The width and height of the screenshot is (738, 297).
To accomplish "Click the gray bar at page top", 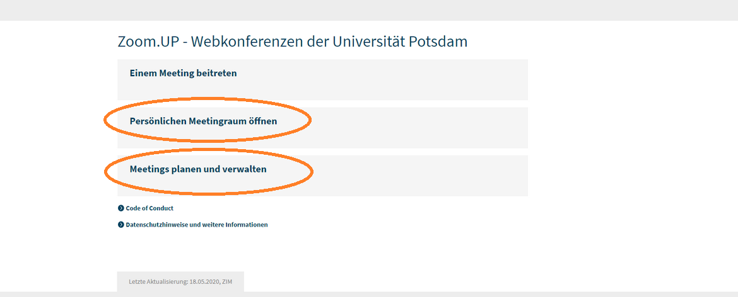I will (x=369, y=10).
